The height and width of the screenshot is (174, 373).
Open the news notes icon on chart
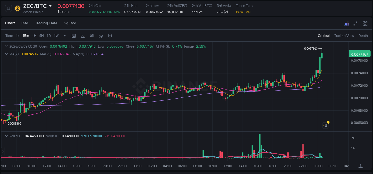point(326,125)
